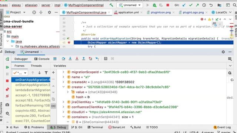Toggle Mute Breakpoints icon

pyautogui.click(x=7, y=96)
